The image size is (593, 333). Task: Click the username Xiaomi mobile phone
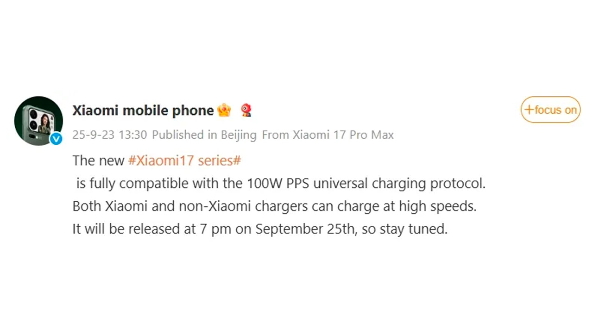pyautogui.click(x=143, y=110)
